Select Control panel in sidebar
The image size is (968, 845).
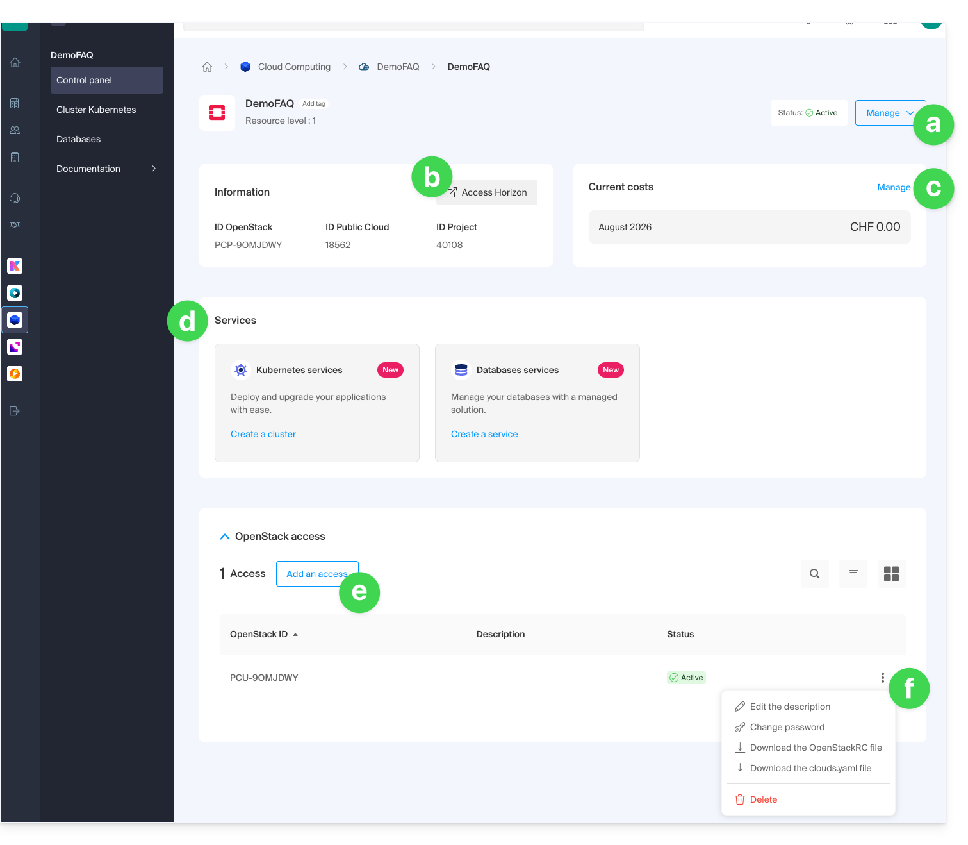(107, 80)
